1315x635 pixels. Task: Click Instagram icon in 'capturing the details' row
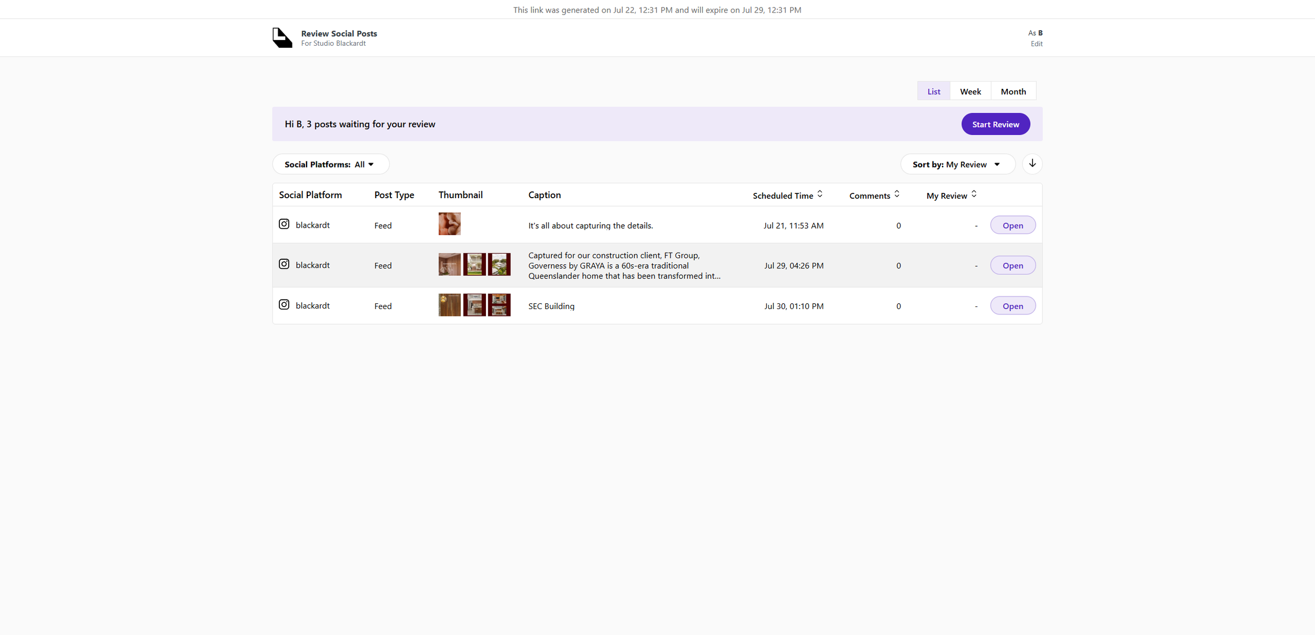284,224
